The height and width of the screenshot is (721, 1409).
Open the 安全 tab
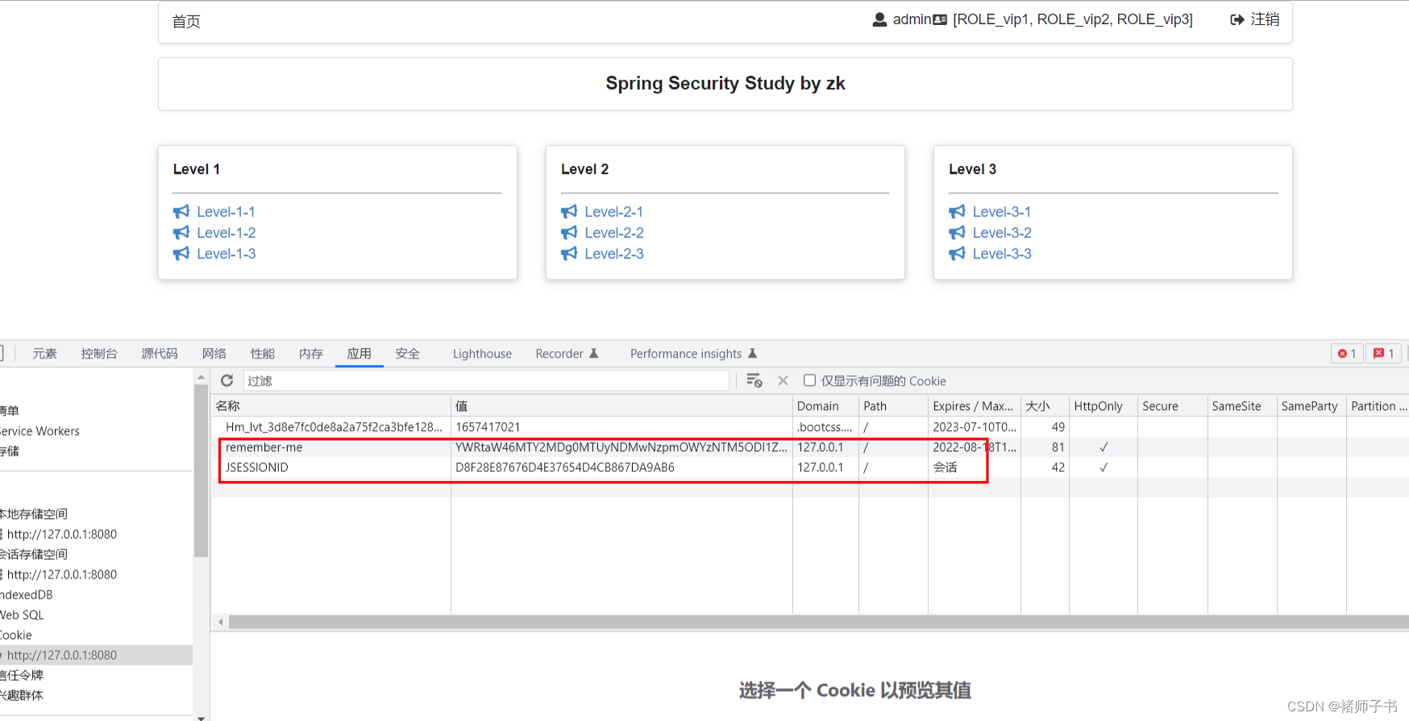click(408, 354)
